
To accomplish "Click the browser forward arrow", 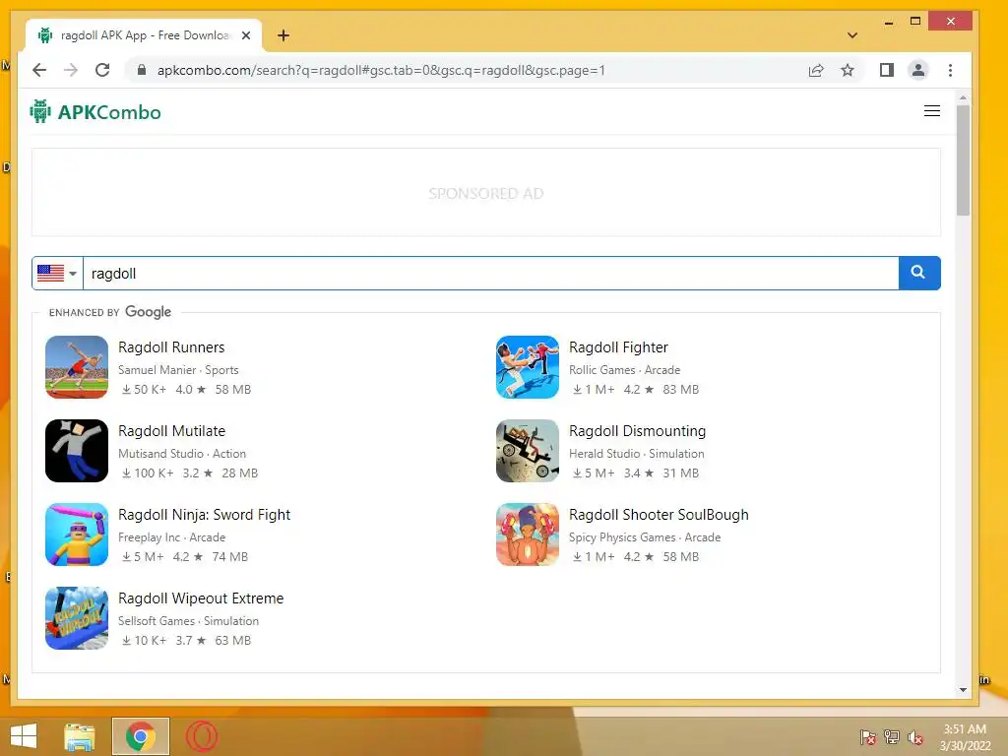I will click(x=71, y=70).
